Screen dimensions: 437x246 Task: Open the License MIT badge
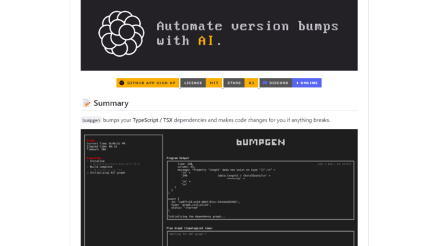point(201,83)
